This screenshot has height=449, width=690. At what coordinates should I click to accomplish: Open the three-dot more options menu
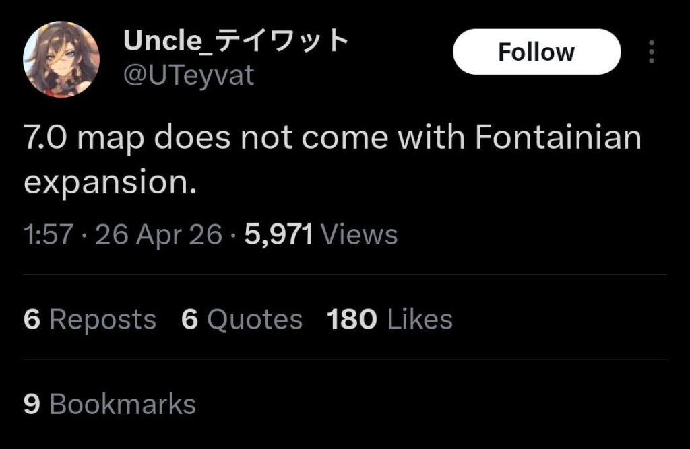coord(651,51)
